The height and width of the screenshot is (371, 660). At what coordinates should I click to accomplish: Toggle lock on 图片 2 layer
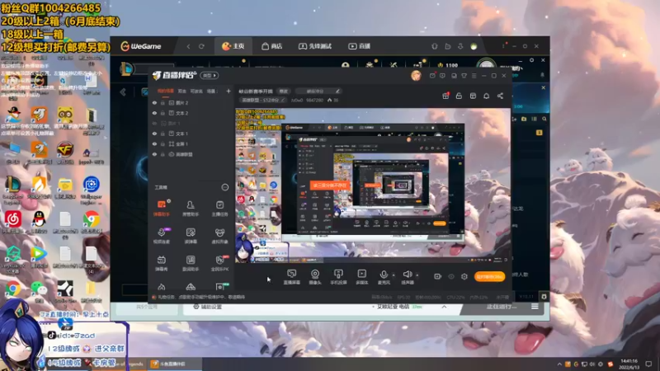coord(163,102)
